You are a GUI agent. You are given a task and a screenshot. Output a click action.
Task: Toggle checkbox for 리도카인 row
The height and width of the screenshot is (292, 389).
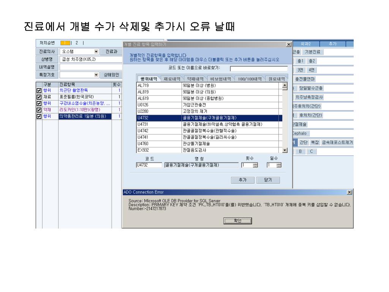(39, 110)
